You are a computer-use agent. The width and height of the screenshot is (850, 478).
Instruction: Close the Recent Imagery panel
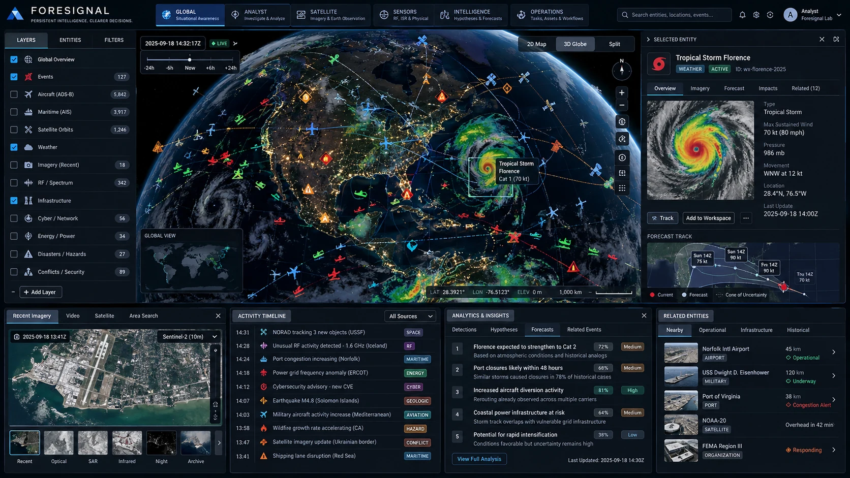coord(218,316)
